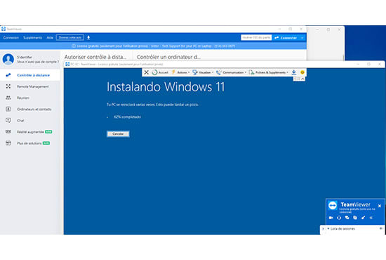Close the TeamViewer session panel
Viewport: 386px width, 260px height.
tap(380, 206)
